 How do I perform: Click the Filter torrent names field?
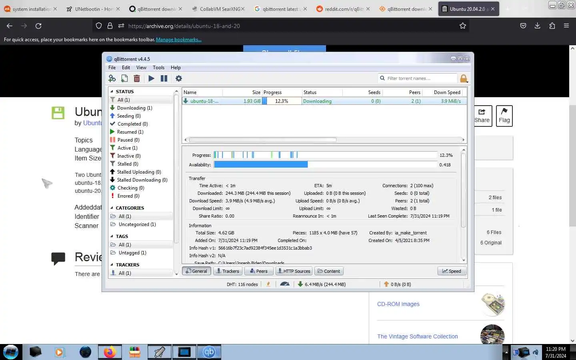tap(418, 78)
